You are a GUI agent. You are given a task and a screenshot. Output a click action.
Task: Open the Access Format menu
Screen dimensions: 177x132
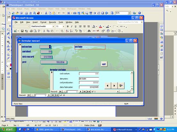[43, 22]
